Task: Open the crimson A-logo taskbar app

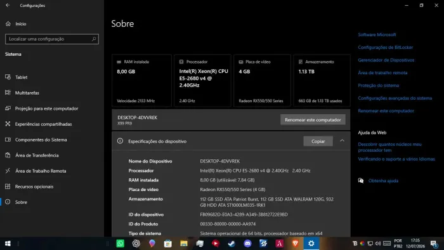Action: pos(280,244)
